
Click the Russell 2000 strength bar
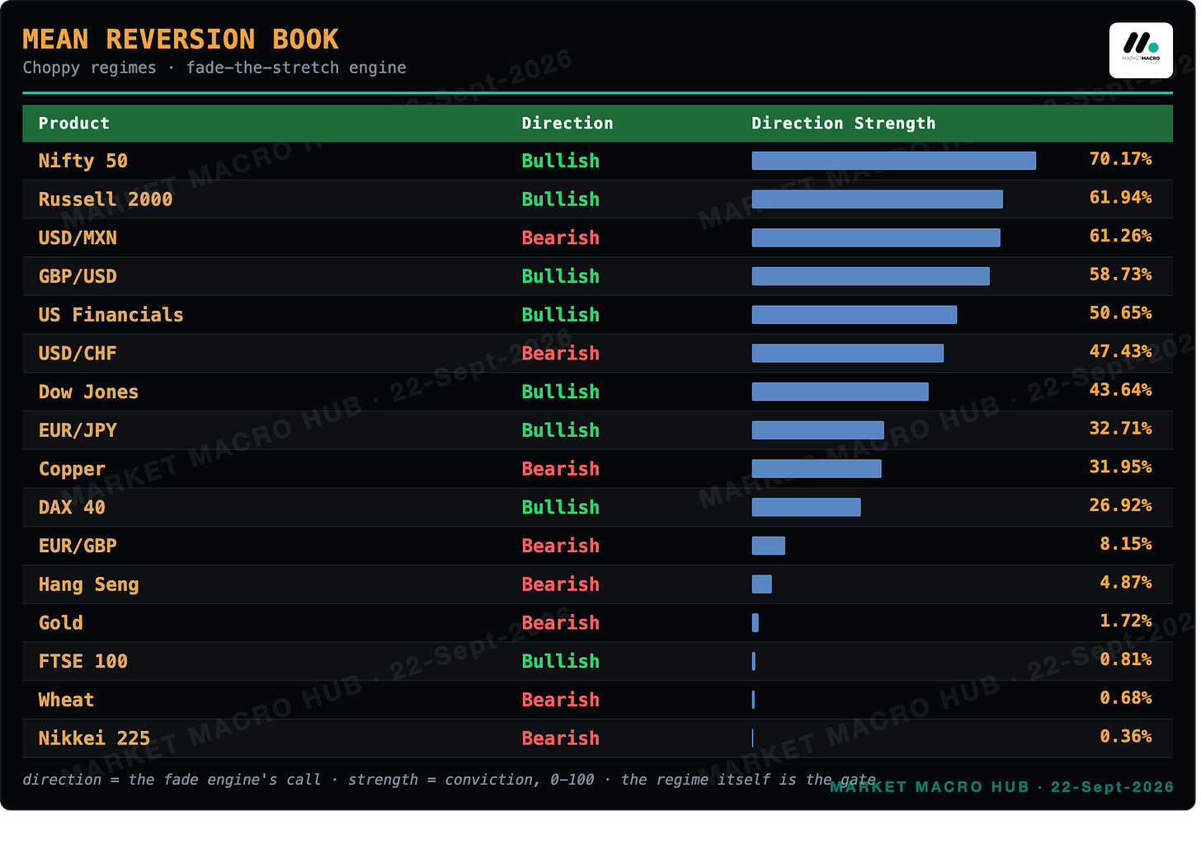(877, 199)
